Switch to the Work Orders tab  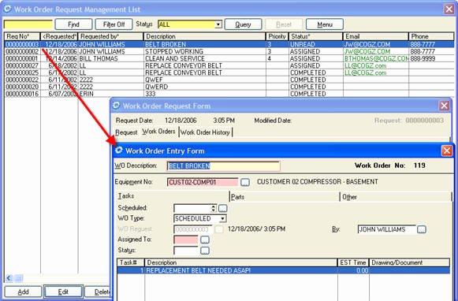[158, 132]
